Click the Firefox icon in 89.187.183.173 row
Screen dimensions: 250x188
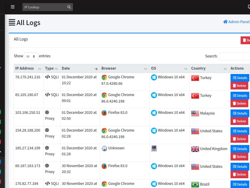(104, 166)
